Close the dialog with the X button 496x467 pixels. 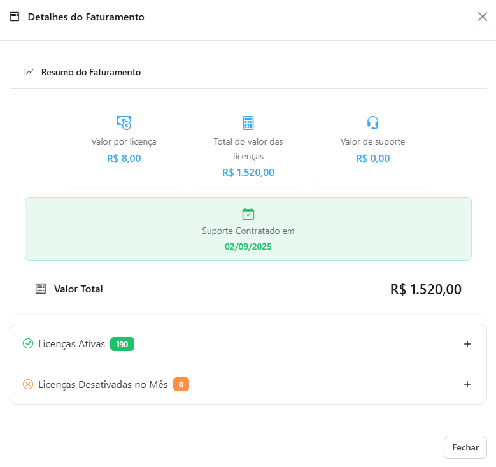tap(483, 17)
